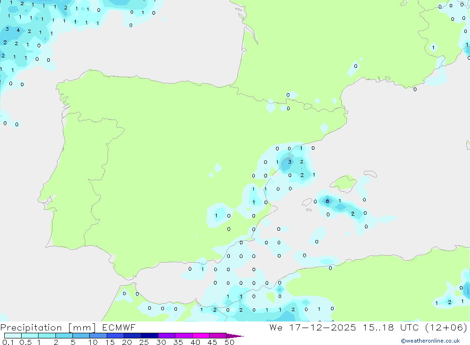Click the legend scale label 15

(110, 342)
